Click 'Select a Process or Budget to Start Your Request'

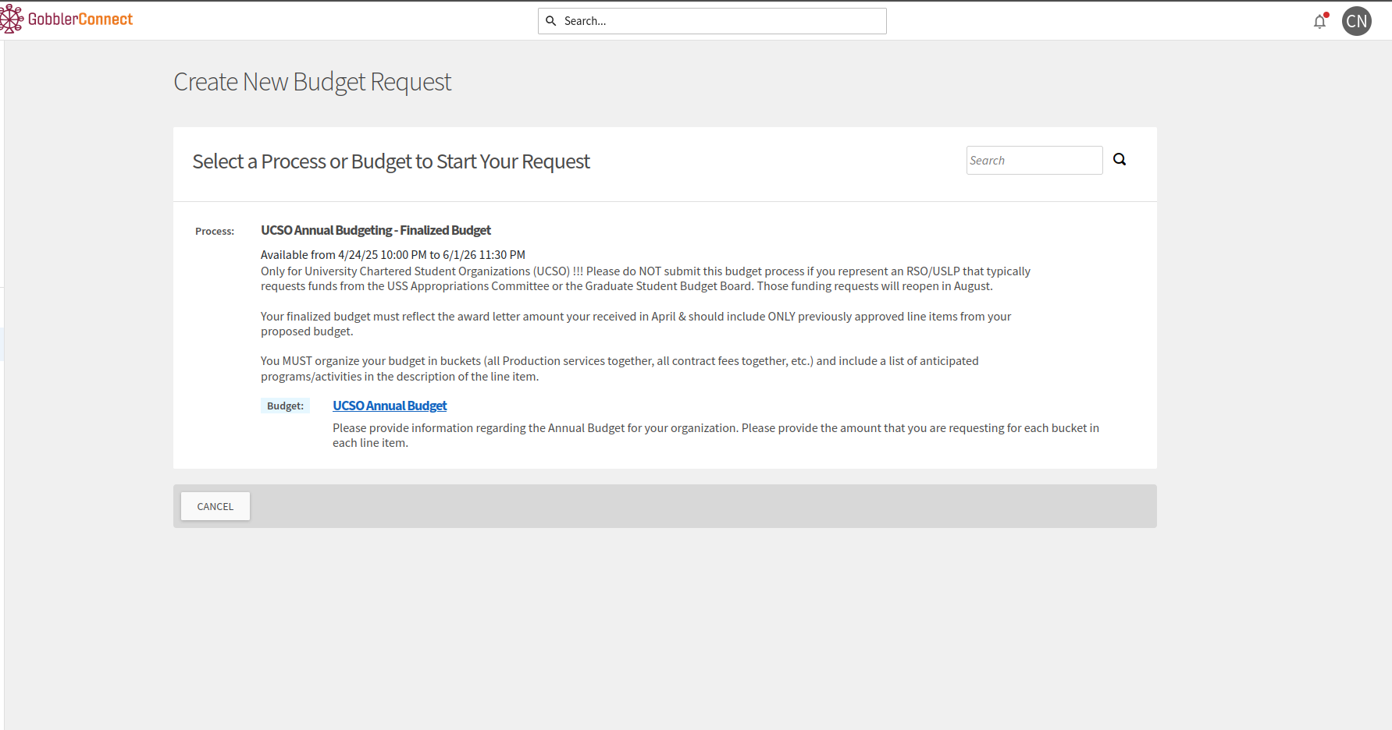click(x=391, y=161)
